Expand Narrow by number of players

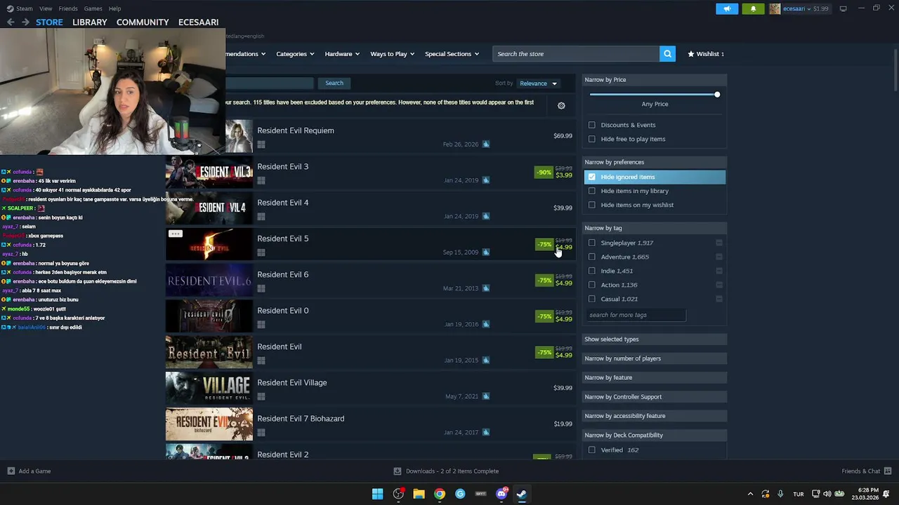(655, 358)
